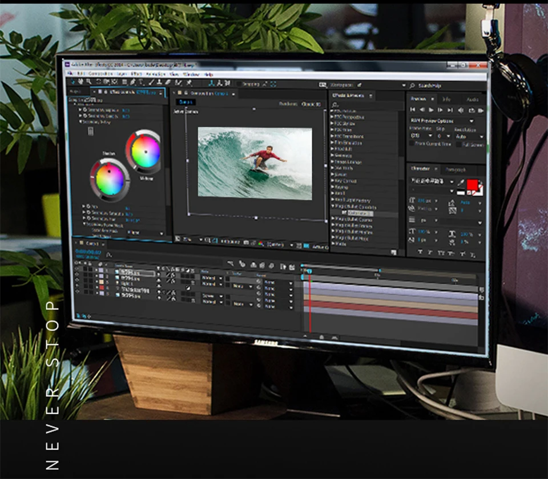
Task: Hide layer 2 using its eye toggle
Action: pyautogui.click(x=76, y=274)
